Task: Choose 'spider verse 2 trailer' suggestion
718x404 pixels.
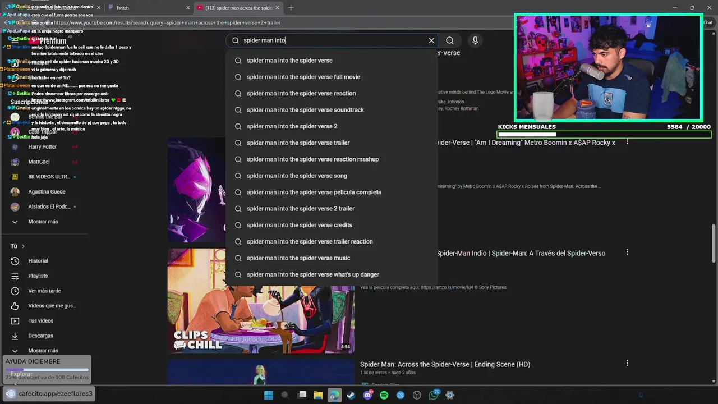Action: click(332, 209)
